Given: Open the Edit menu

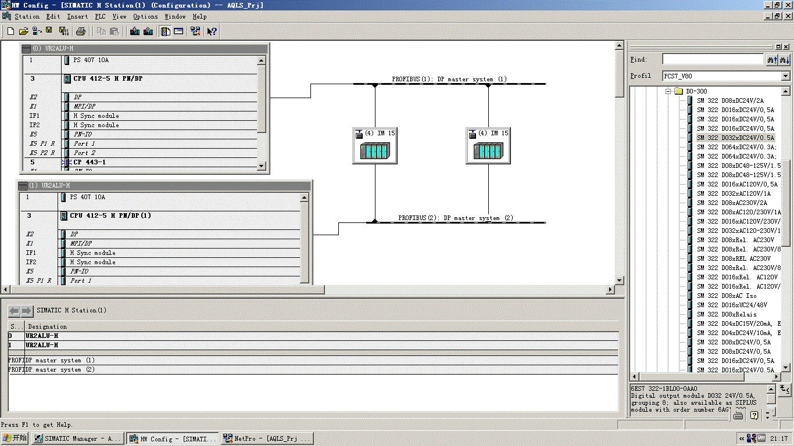Looking at the screenshot, I should click(x=53, y=16).
